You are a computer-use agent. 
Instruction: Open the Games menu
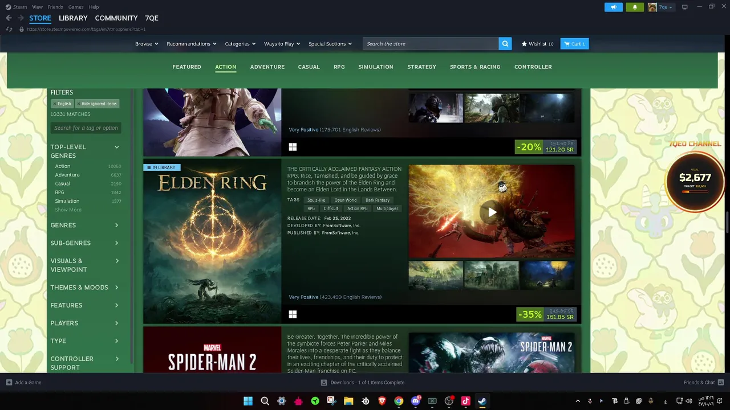tap(76, 7)
